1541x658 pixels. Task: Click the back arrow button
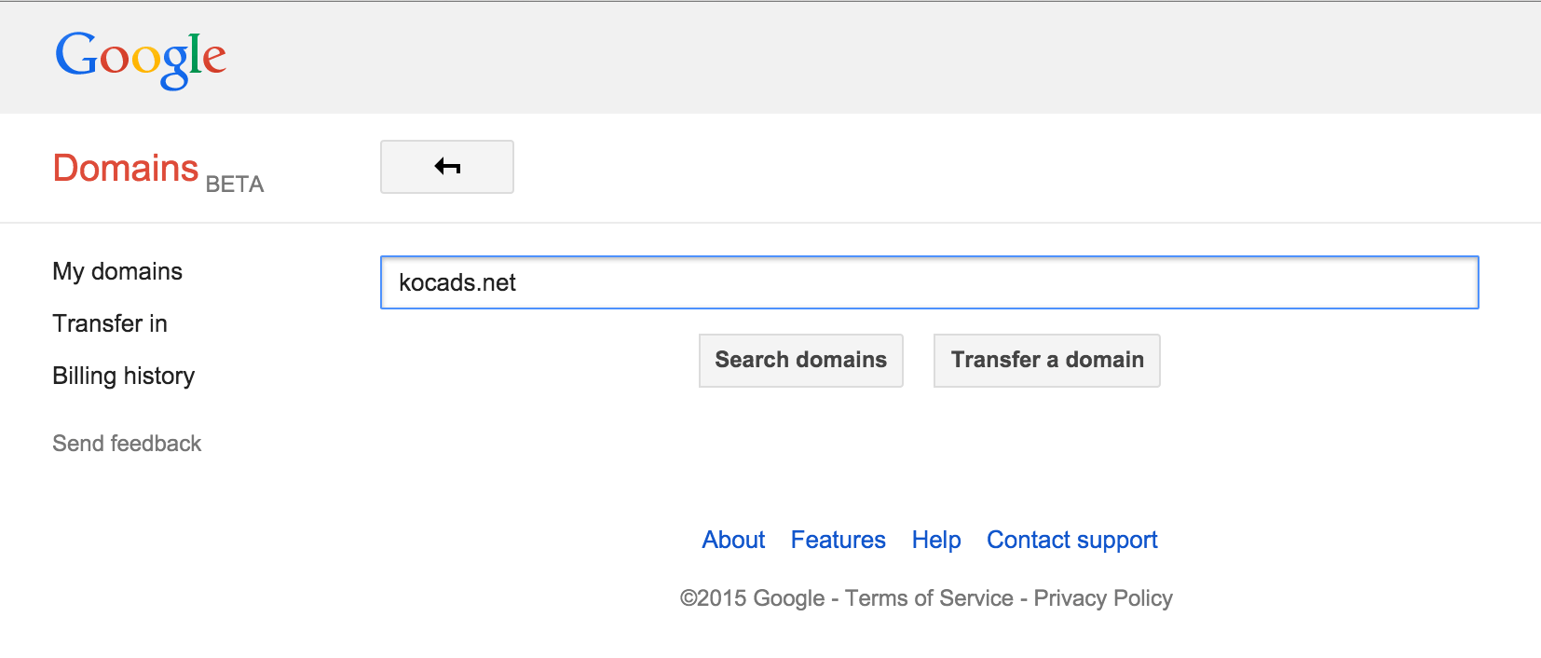[x=447, y=167]
